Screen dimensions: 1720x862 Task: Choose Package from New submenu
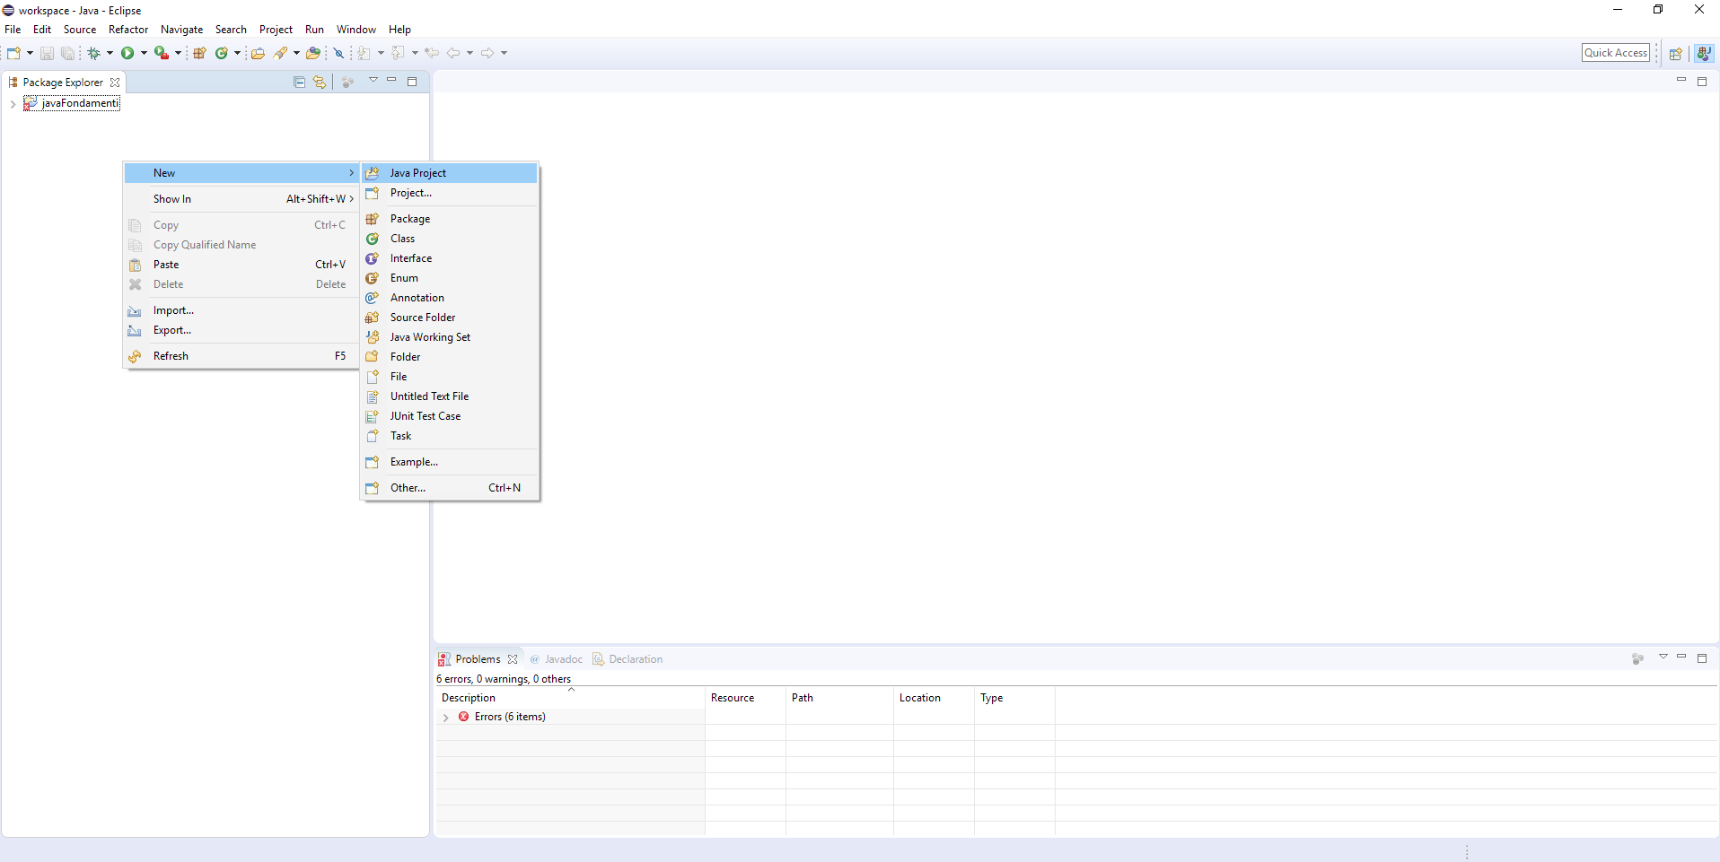[449, 219]
